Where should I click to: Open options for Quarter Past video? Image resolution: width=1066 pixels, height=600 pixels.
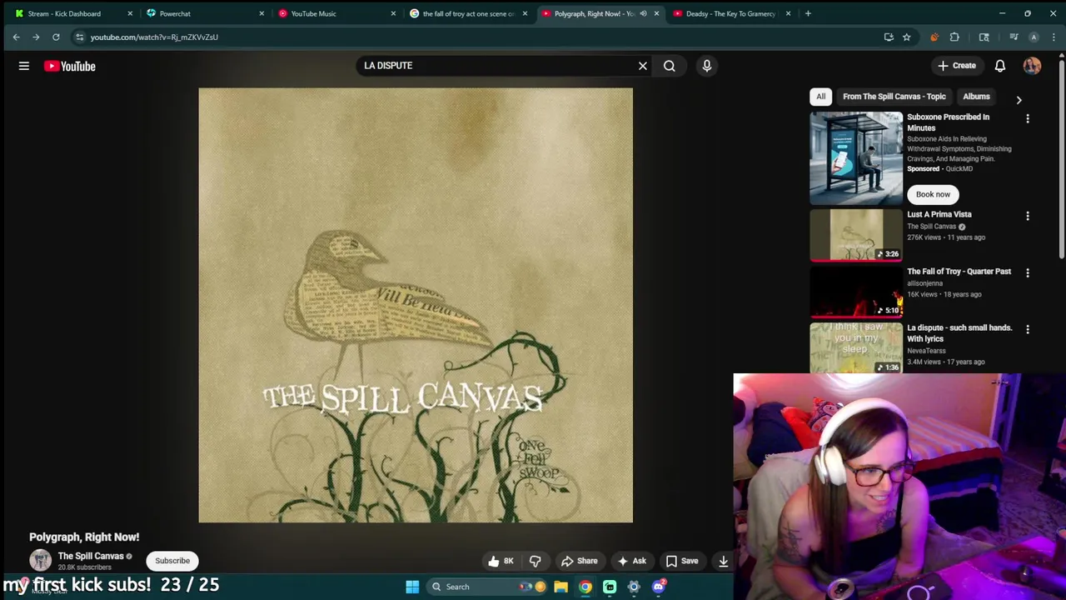[1028, 272]
